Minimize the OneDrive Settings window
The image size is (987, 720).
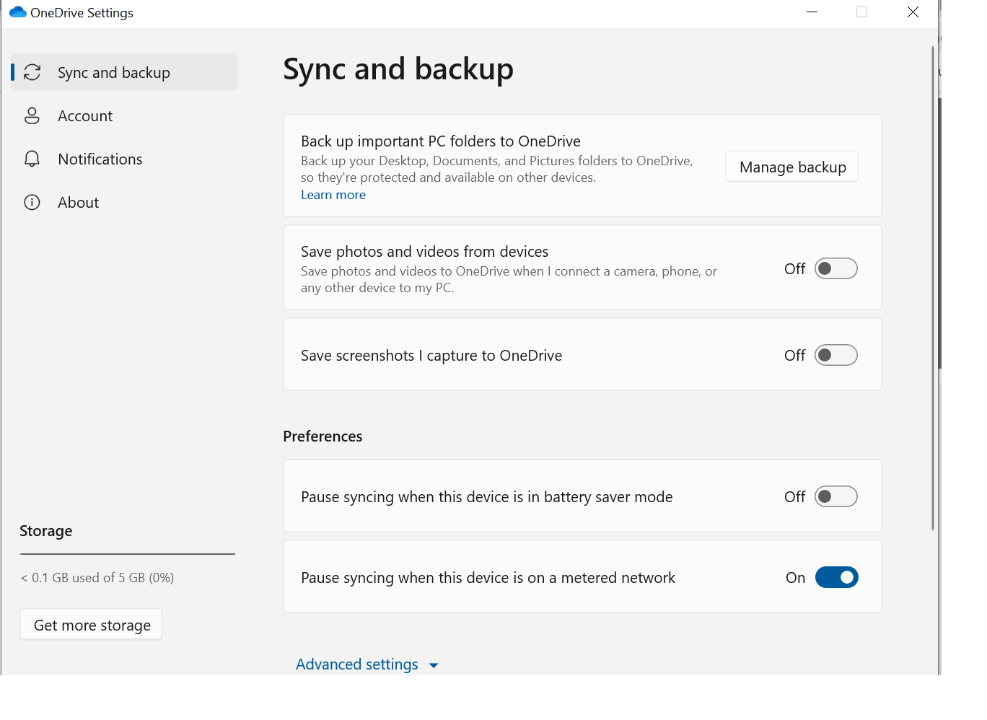click(x=812, y=12)
